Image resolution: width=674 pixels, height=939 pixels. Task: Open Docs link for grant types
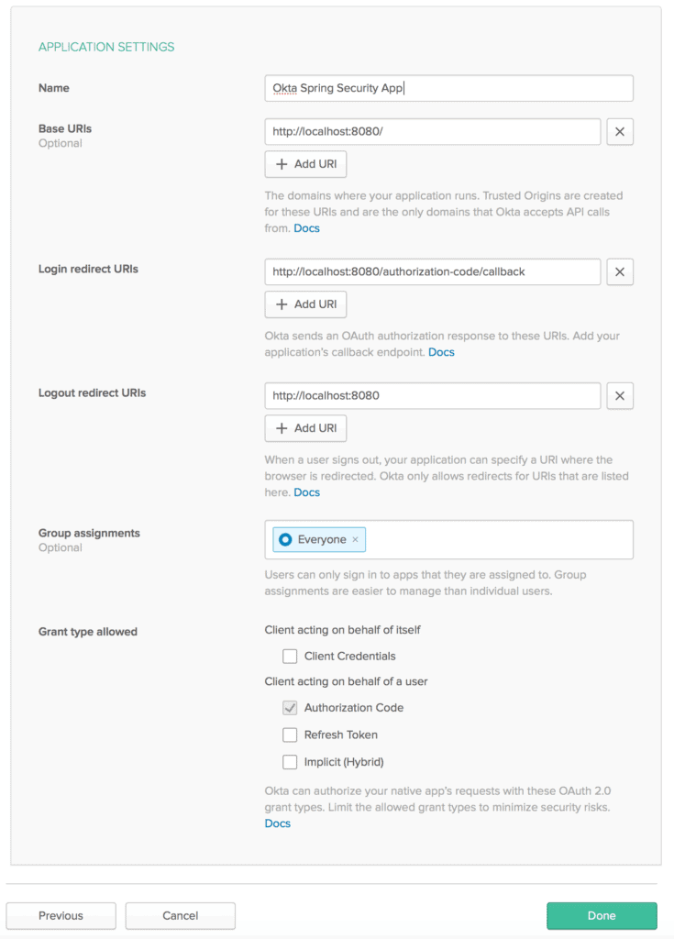pyautogui.click(x=278, y=823)
